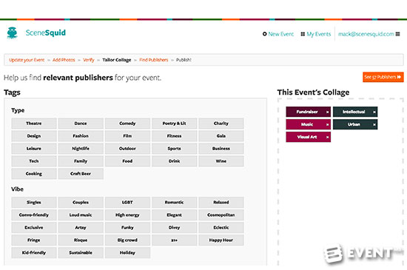The width and height of the screenshot is (407, 270).
Task: Add the Elegant vibe tag
Action: (x=174, y=215)
